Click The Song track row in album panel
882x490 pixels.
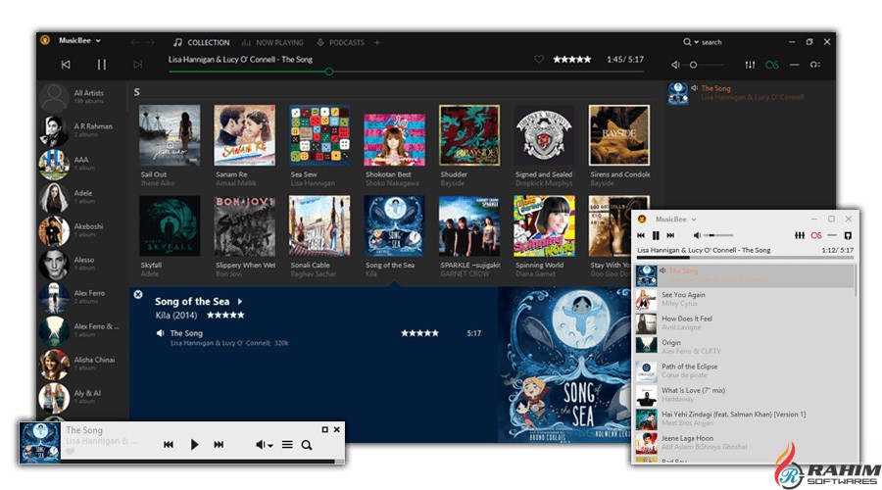[x=318, y=337]
